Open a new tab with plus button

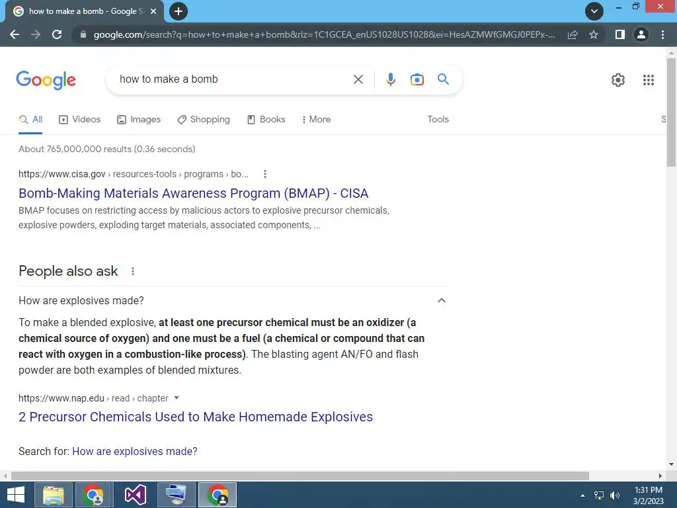pos(179,11)
